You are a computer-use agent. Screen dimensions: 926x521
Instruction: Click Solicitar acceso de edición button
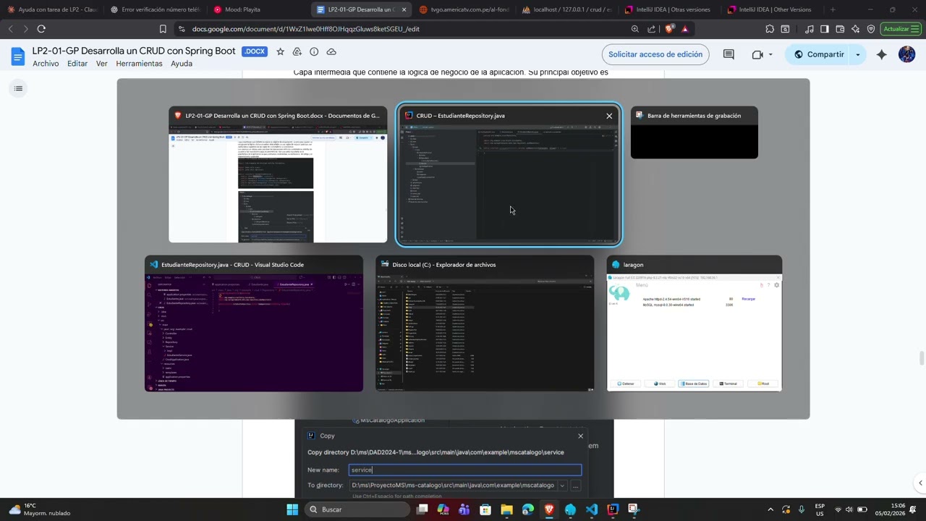click(x=655, y=54)
